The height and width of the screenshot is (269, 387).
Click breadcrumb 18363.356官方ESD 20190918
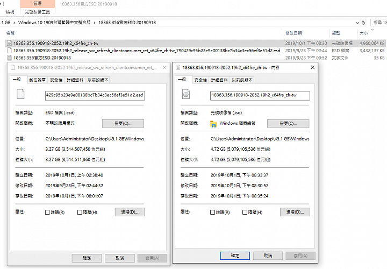[127, 23]
